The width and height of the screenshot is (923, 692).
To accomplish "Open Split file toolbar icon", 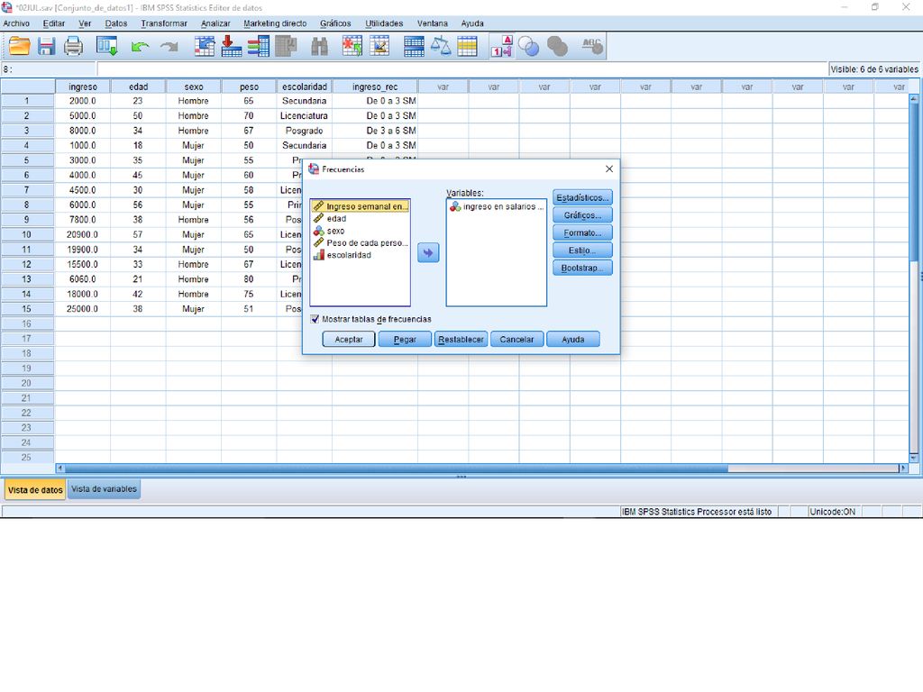I will pyautogui.click(x=414, y=46).
